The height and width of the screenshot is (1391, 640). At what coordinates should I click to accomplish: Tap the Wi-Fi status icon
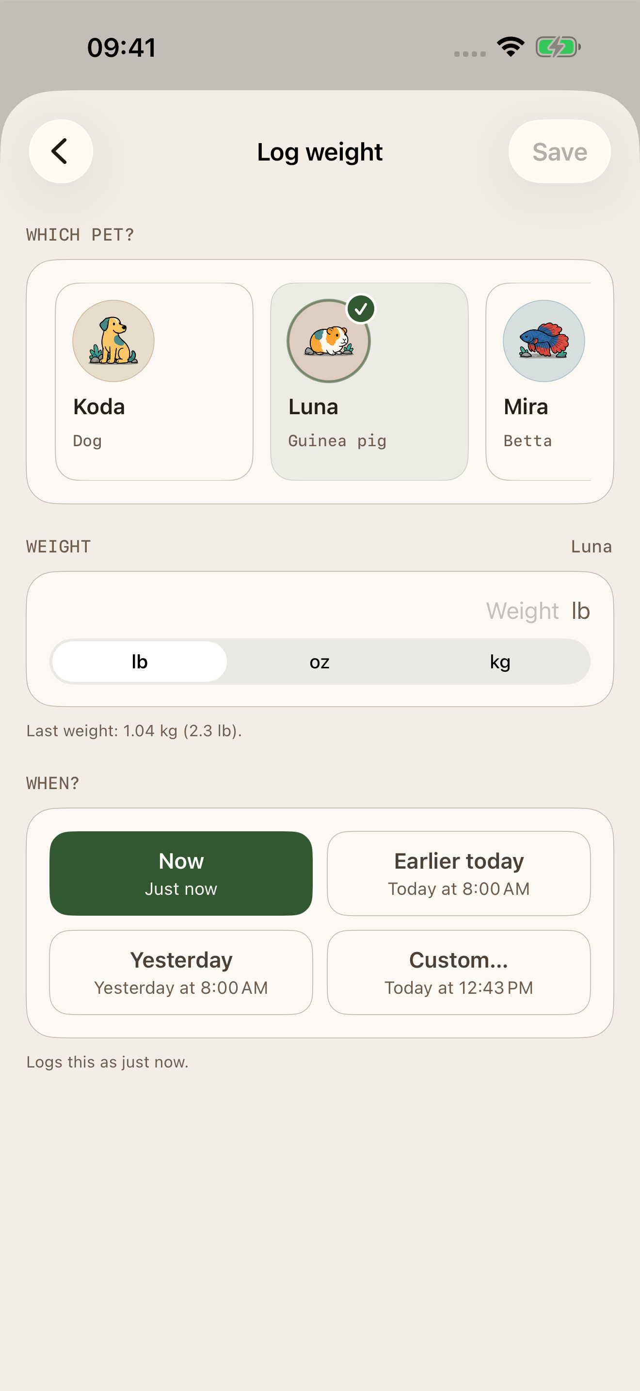tap(511, 47)
